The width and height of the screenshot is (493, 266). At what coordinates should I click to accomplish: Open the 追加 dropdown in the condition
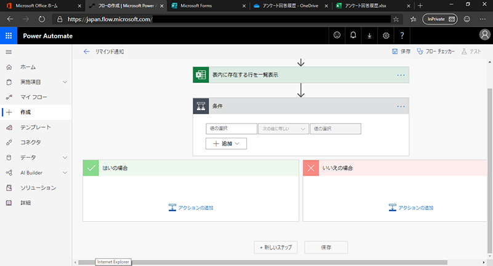click(226, 144)
